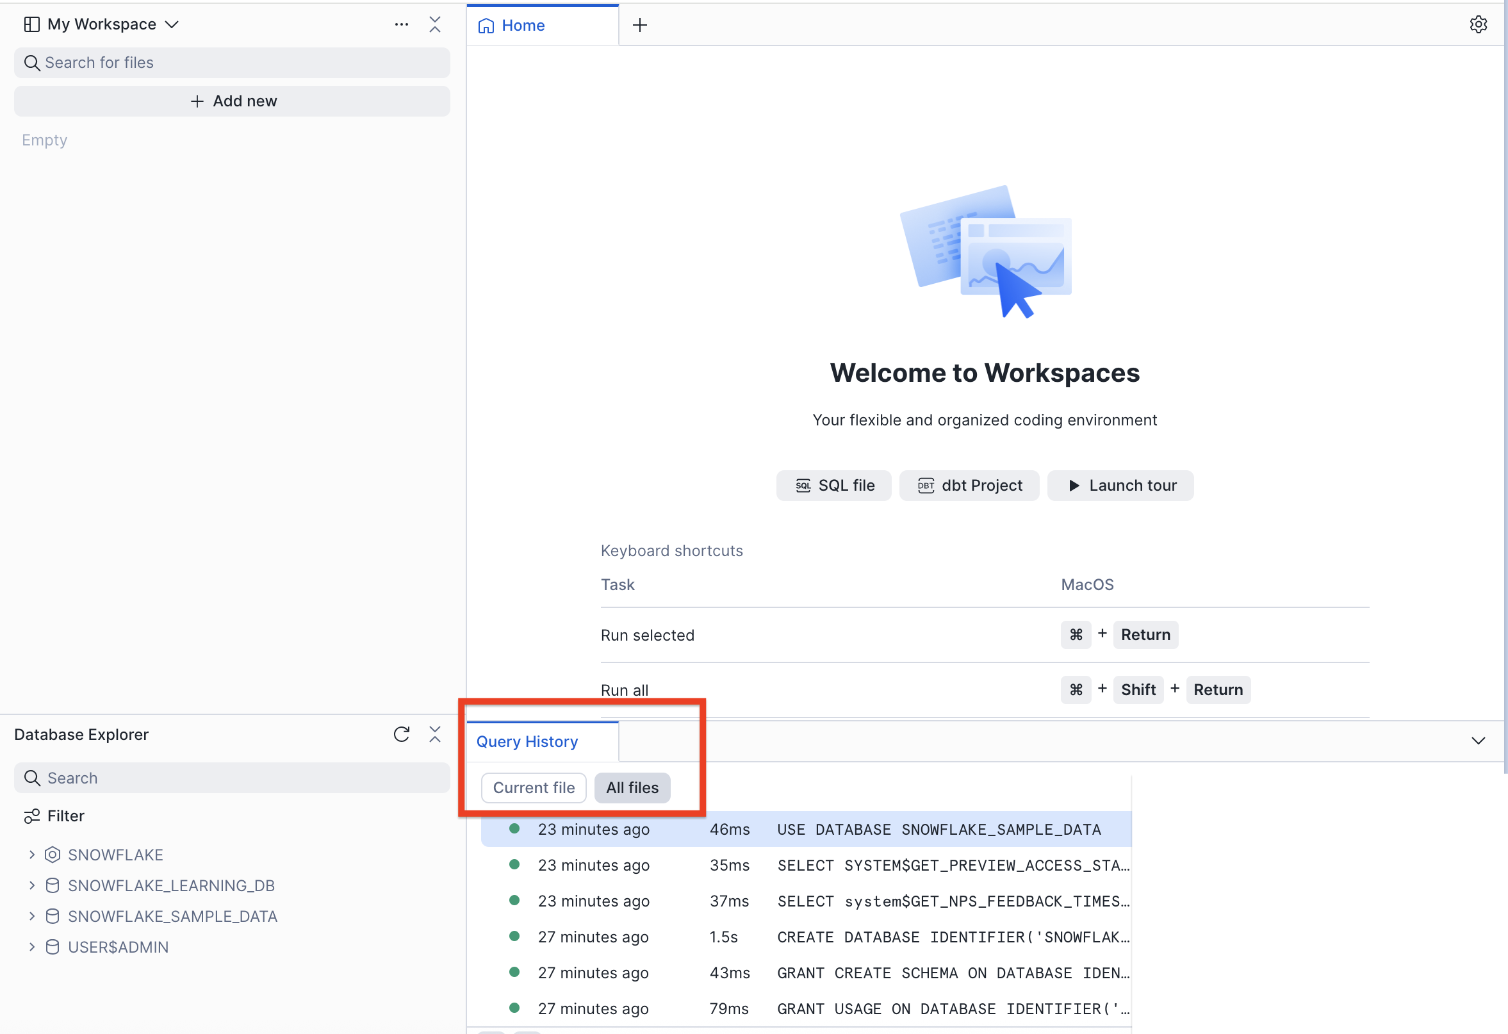Collapse the Database Explorer panel
The width and height of the screenshot is (1508, 1034).
435,734
